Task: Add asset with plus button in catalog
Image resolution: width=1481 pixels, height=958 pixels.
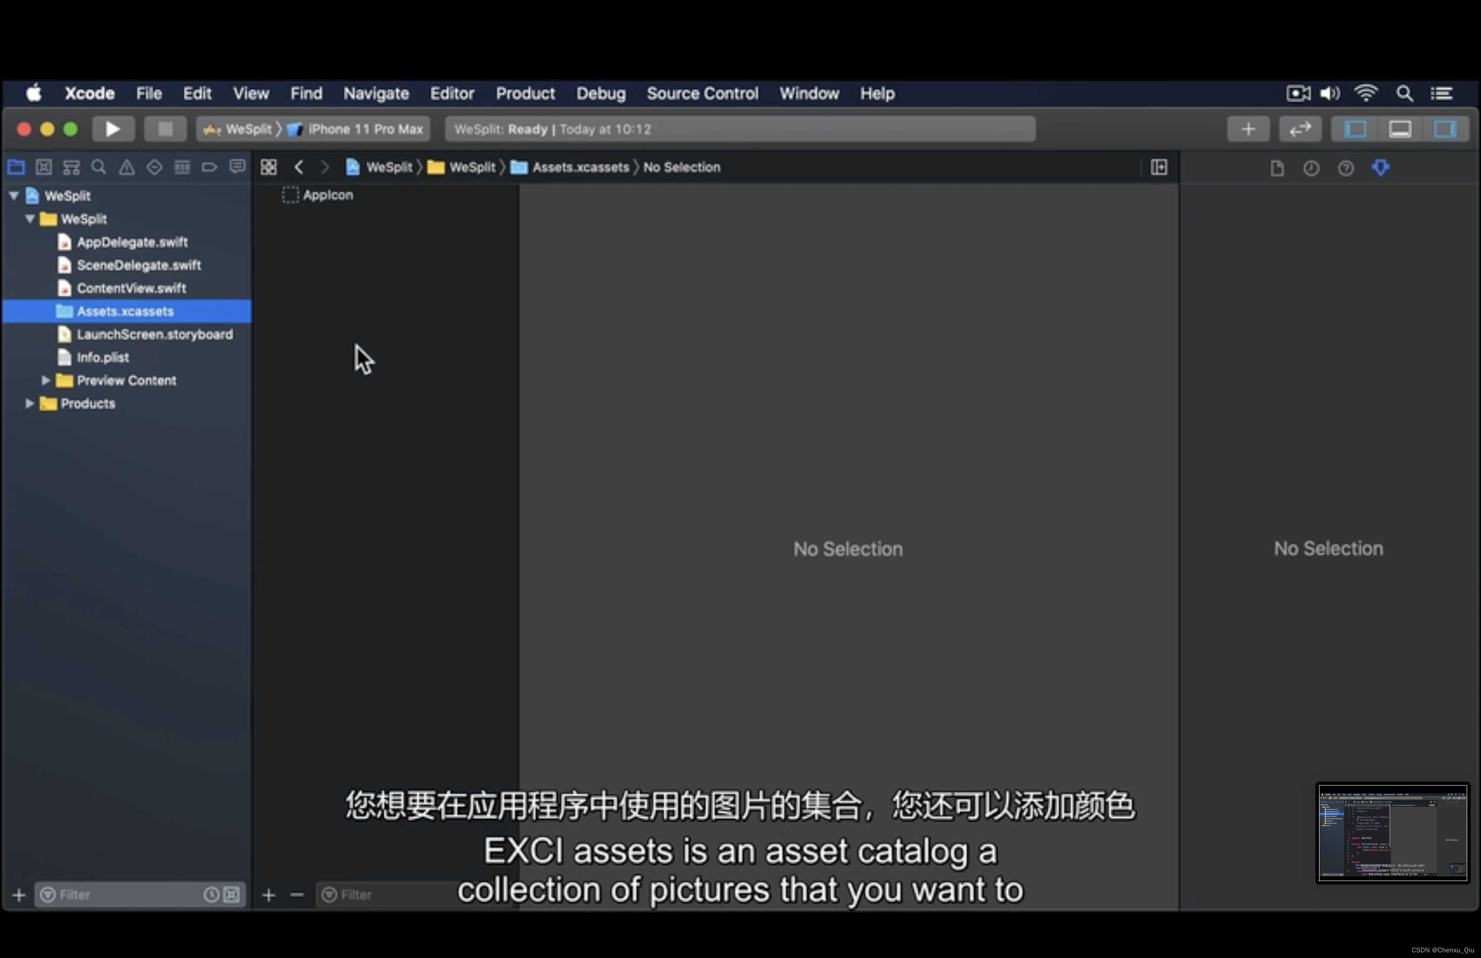Action: (x=269, y=894)
